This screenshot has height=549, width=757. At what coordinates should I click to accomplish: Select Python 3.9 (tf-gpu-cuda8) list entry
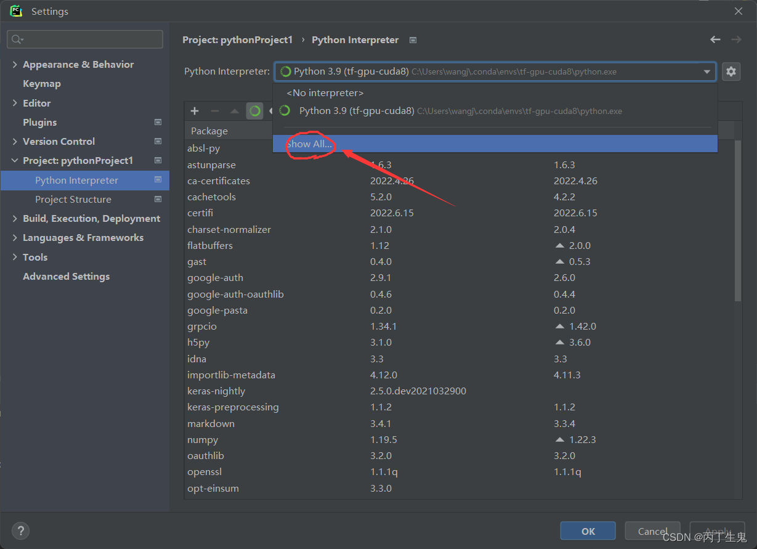click(495, 111)
